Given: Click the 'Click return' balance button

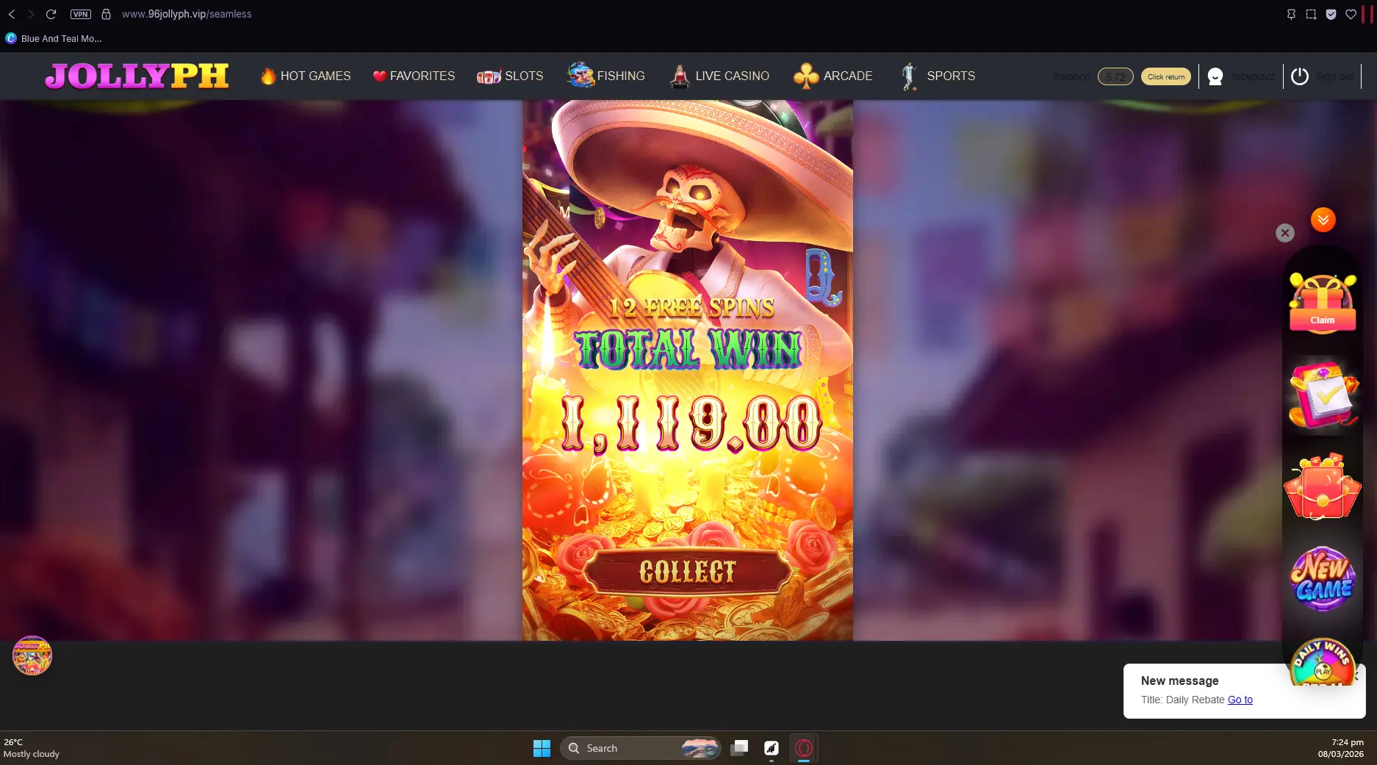Looking at the screenshot, I should (x=1166, y=76).
